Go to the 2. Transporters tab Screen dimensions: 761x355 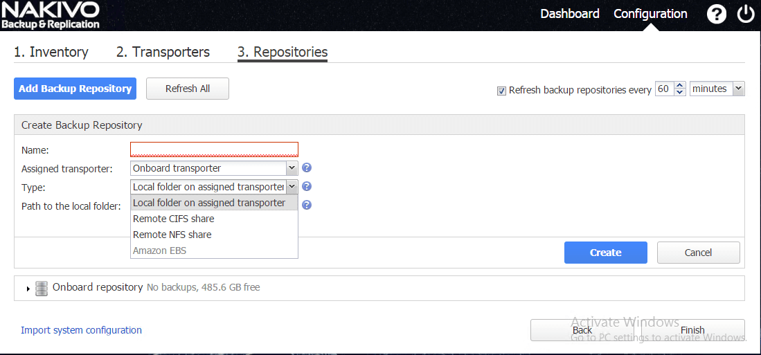[163, 53]
